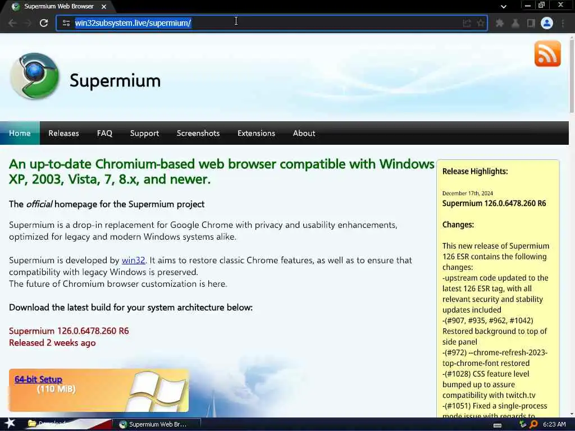This screenshot has width=575, height=431.
Task: Click 'December 17th, 2024' date text
Action: point(468,193)
